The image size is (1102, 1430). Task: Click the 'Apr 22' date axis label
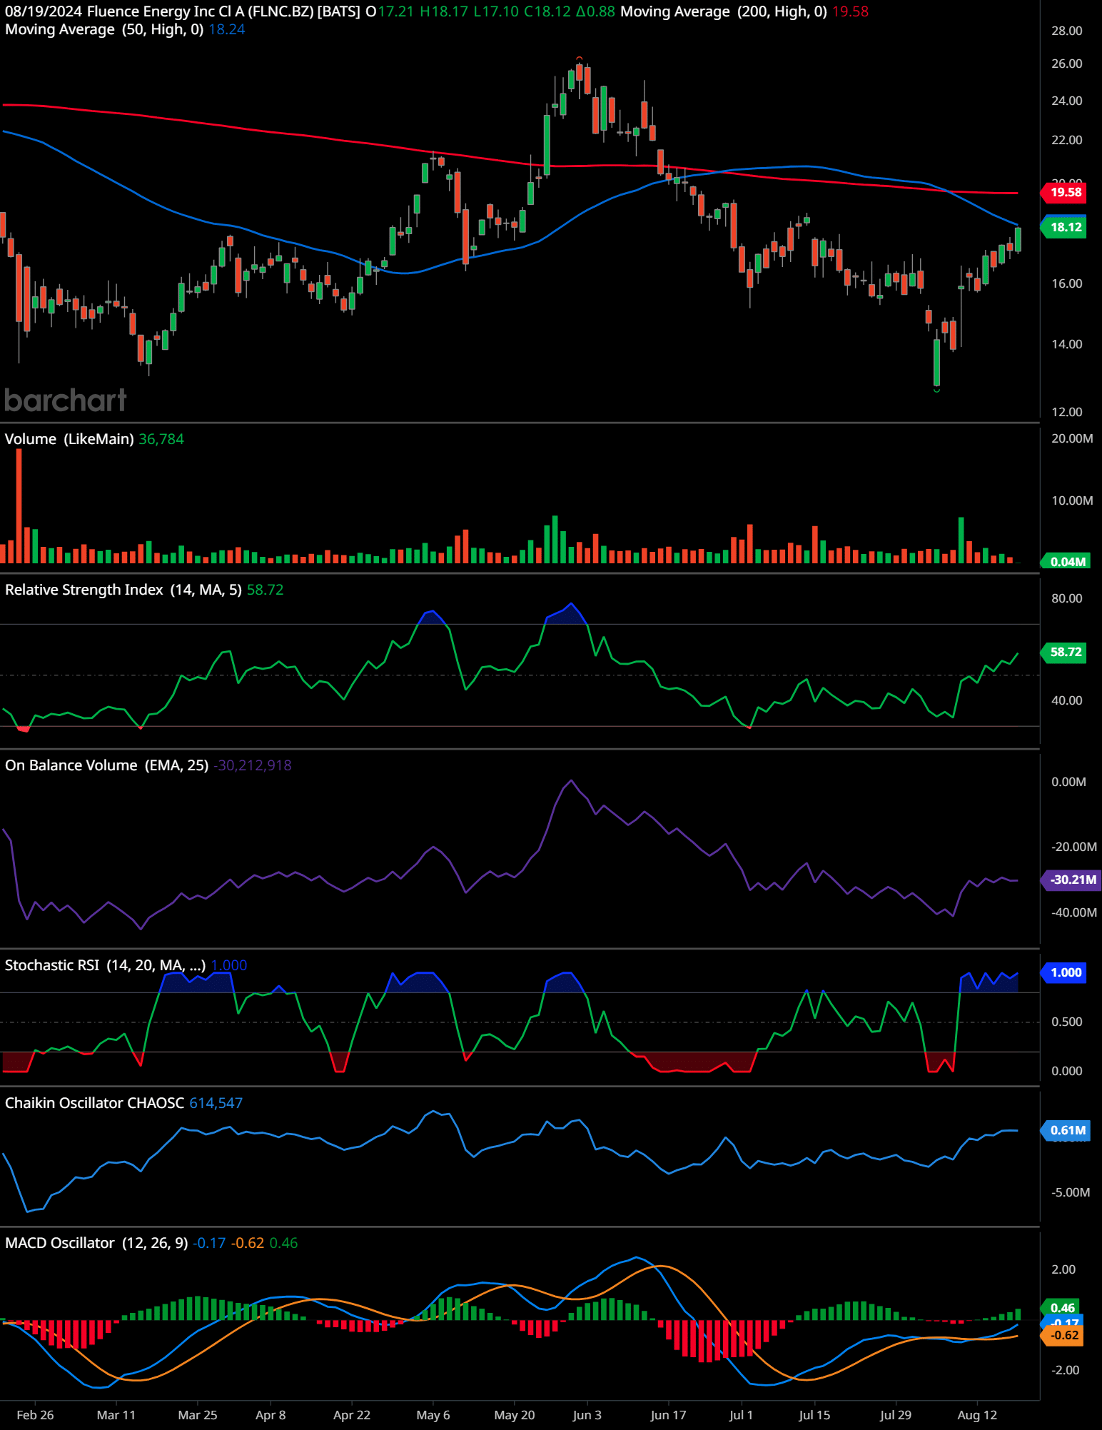(352, 1415)
